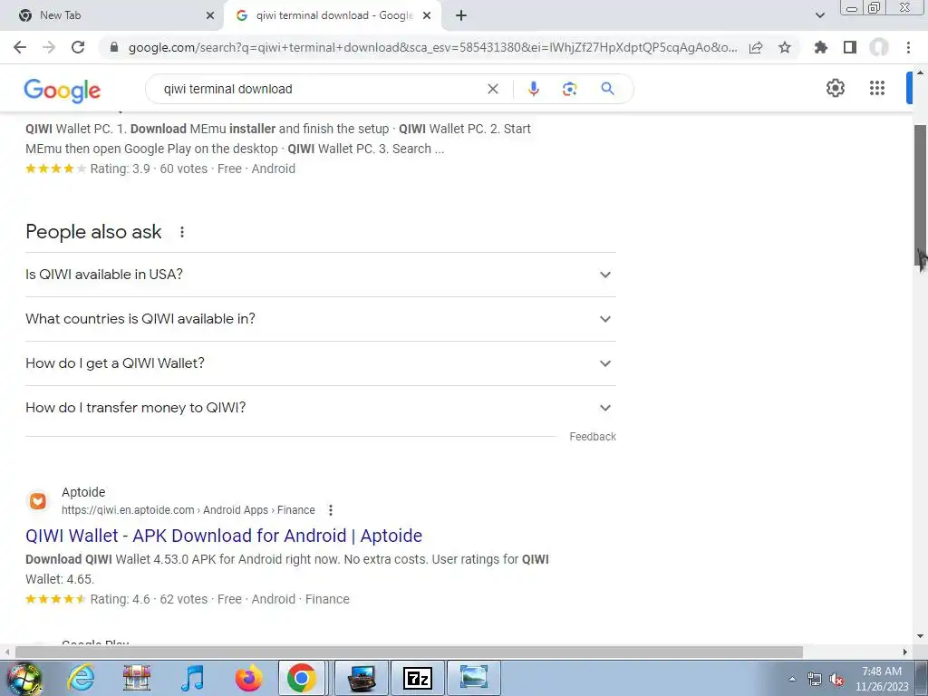View site information lock icon
The width and height of the screenshot is (928, 696).
pos(114,47)
